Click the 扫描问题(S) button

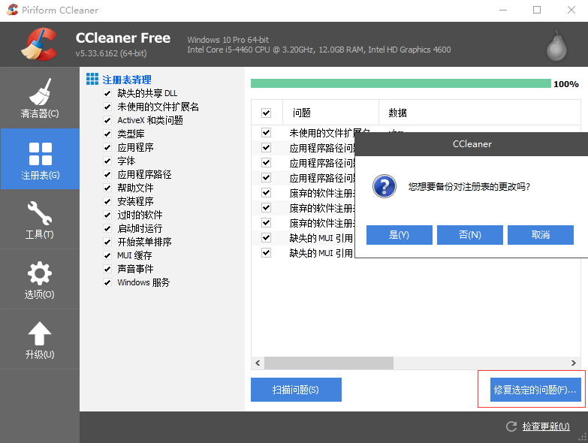[x=296, y=390]
